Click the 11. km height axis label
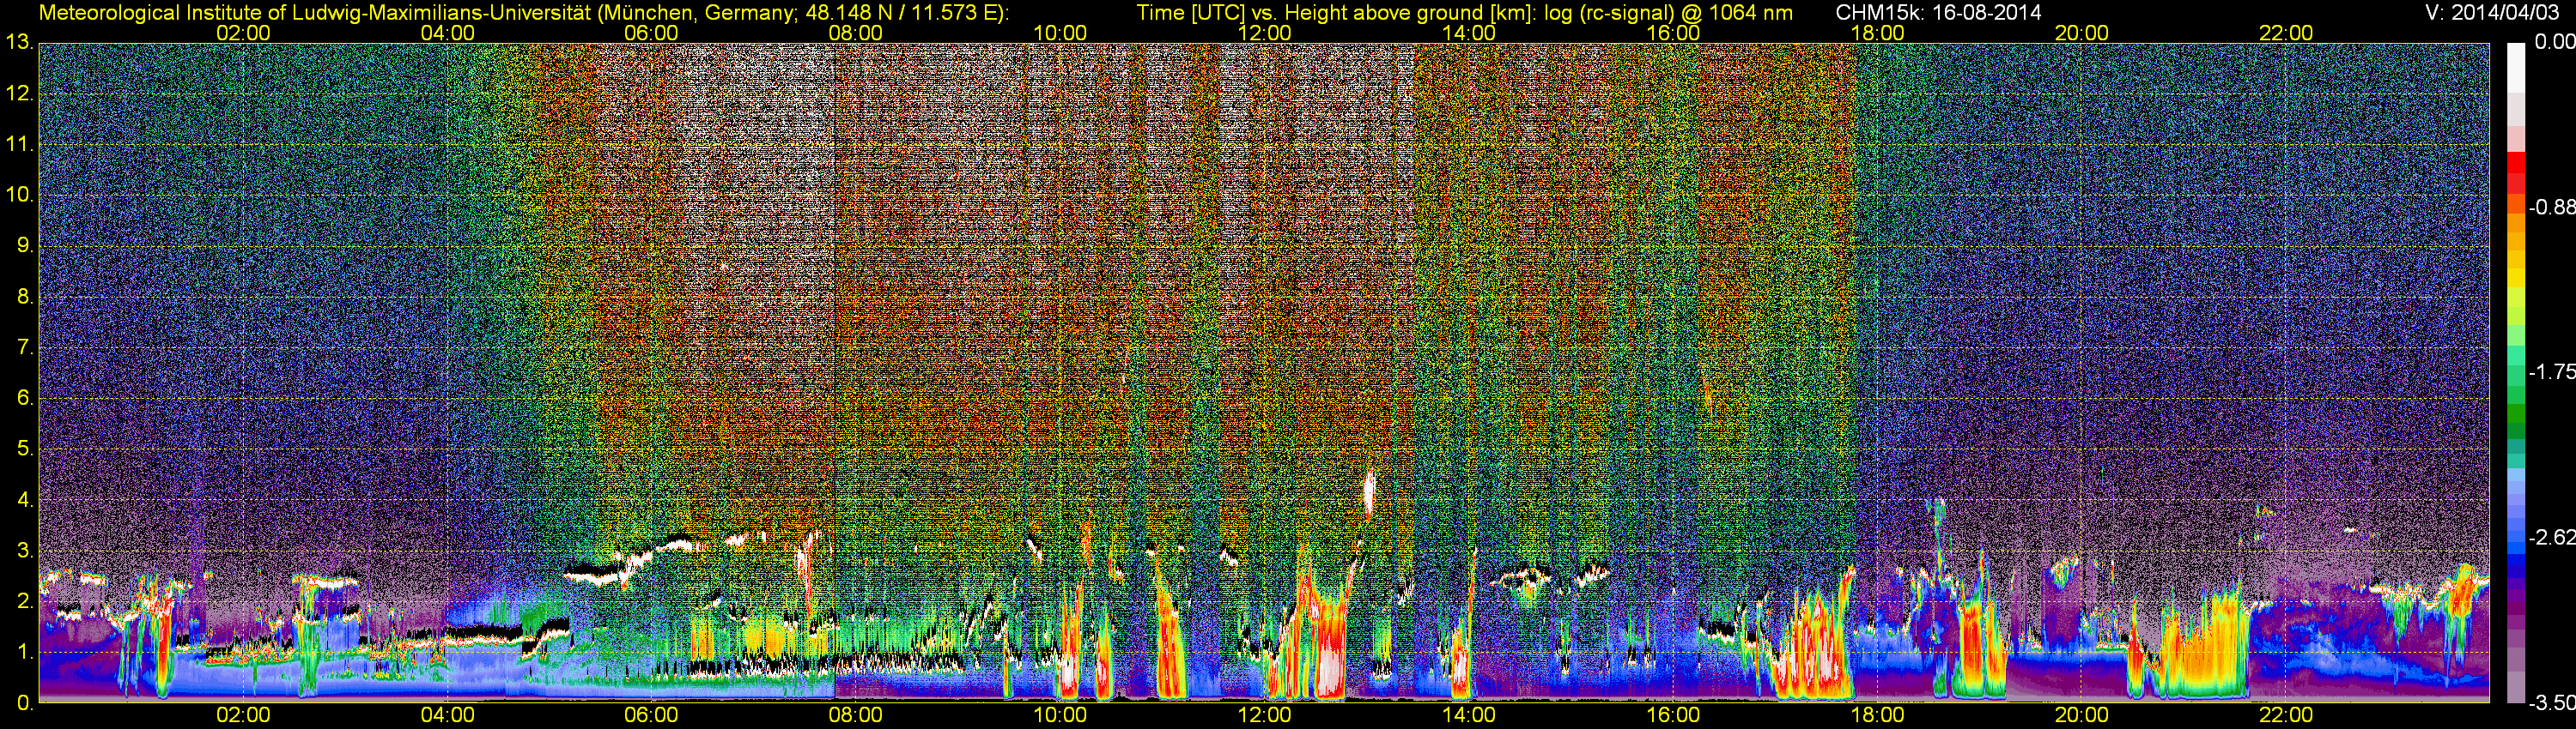This screenshot has width=2576, height=729. [19, 144]
